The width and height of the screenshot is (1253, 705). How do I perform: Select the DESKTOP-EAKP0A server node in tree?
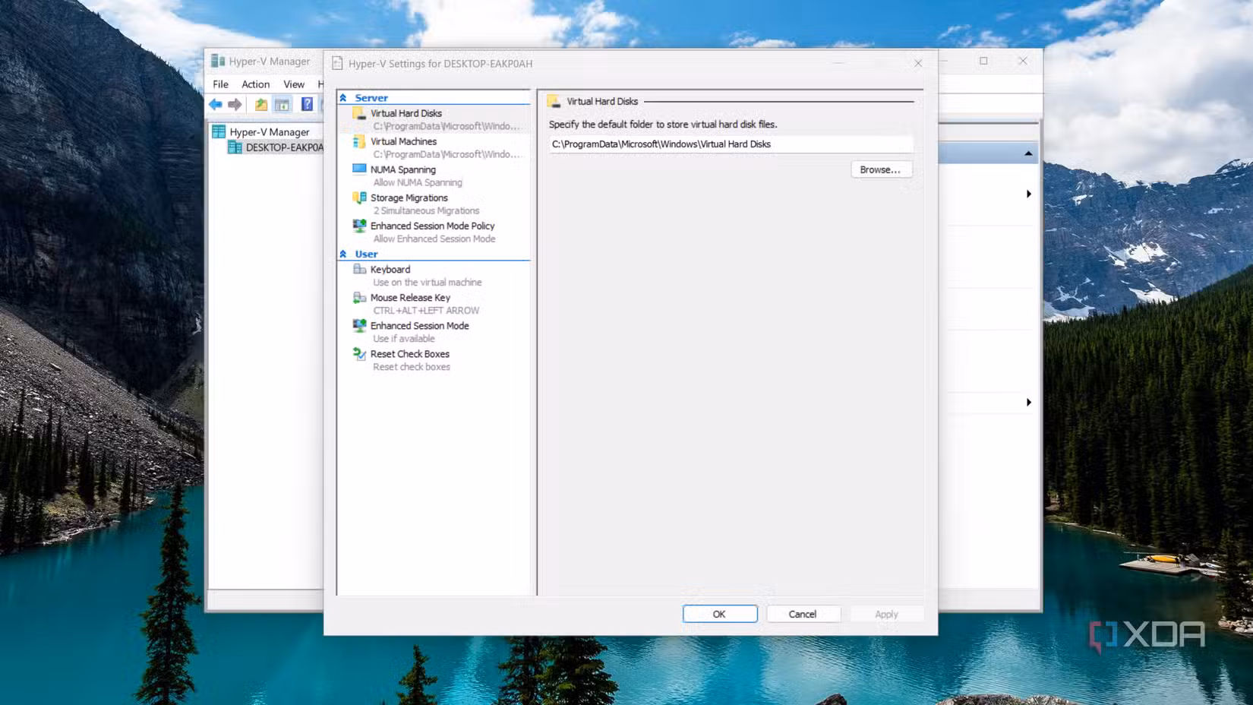[x=276, y=147]
